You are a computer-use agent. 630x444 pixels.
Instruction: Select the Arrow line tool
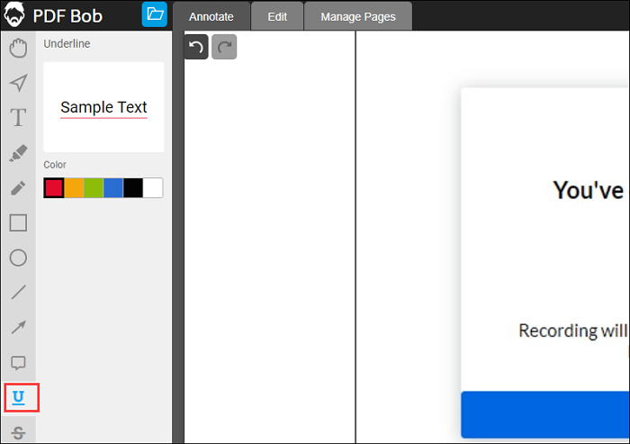(x=18, y=327)
